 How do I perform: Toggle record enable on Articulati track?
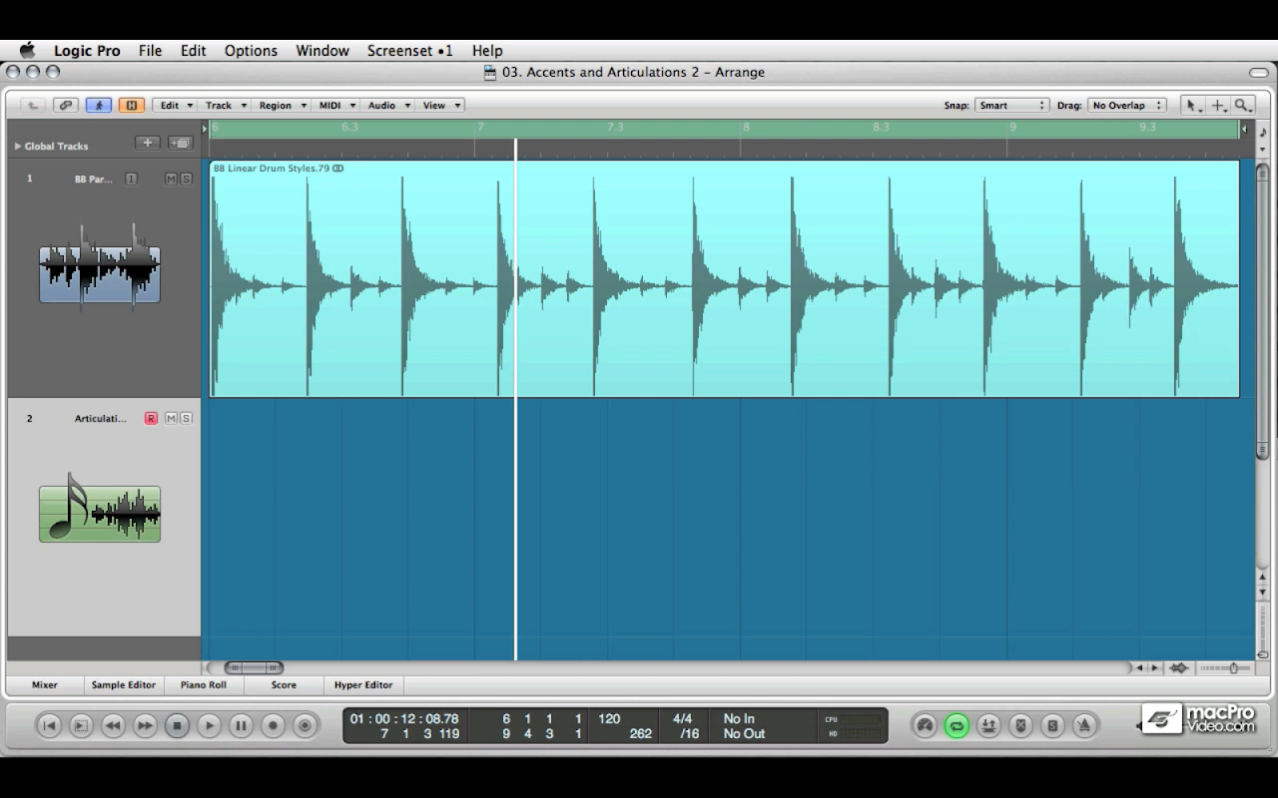(151, 418)
